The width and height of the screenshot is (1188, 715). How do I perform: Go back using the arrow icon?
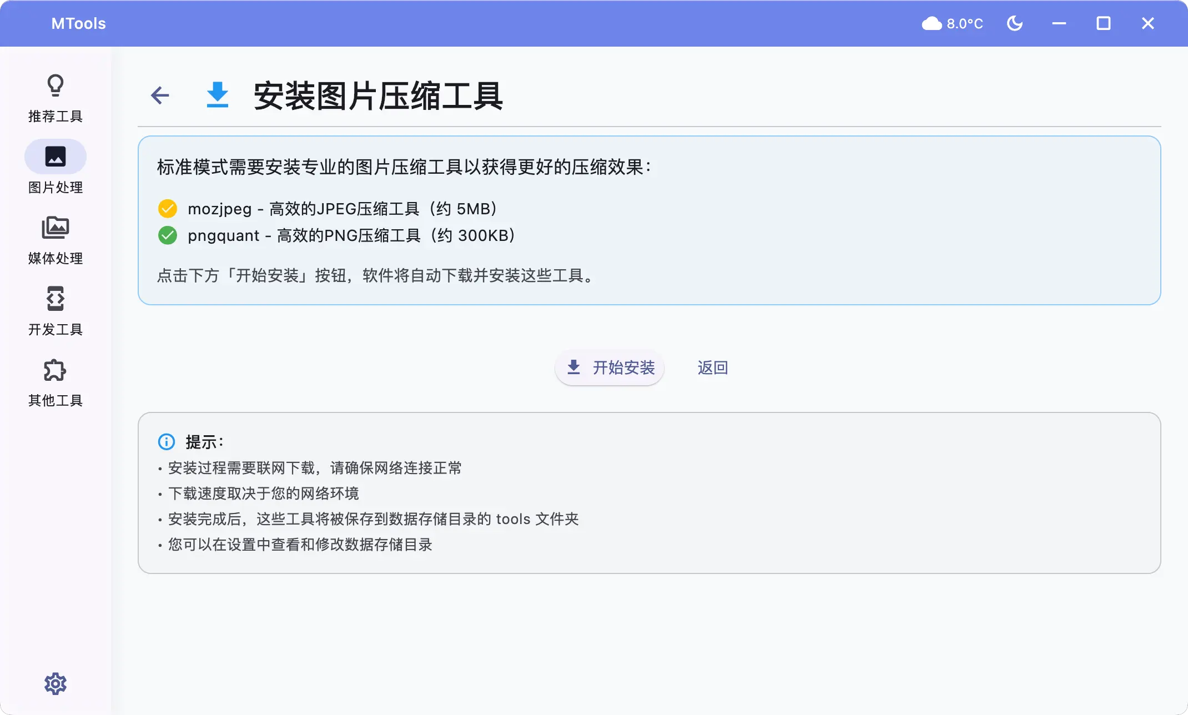(x=160, y=95)
